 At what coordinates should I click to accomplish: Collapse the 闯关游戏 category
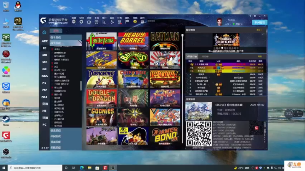point(66,43)
